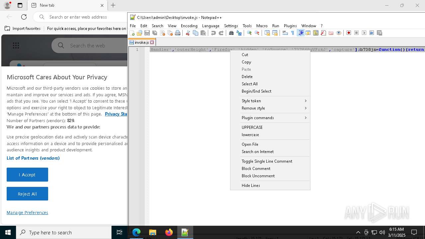The image size is (425, 239).
Task: Open the Search menu
Action: click(x=157, y=26)
